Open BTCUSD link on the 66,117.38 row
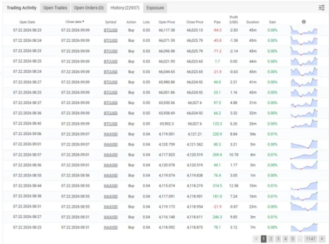This screenshot has width=329, height=244. pyautogui.click(x=111, y=30)
